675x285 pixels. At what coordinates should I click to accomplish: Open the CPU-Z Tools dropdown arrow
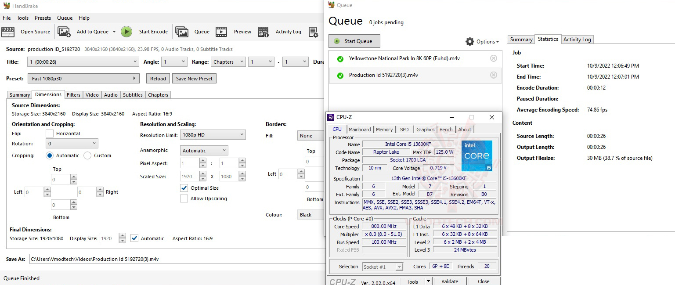coord(428,281)
